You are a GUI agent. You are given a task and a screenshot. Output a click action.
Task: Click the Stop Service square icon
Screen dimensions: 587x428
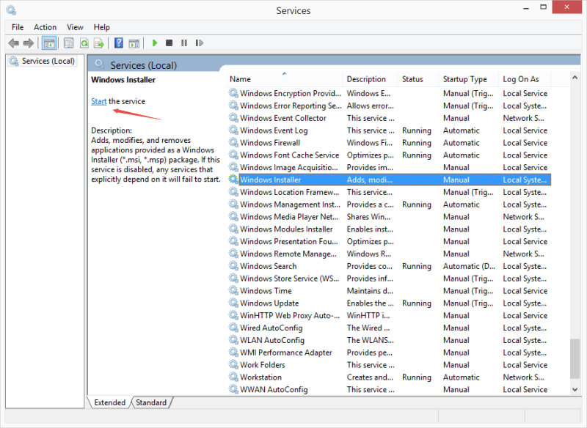(169, 43)
